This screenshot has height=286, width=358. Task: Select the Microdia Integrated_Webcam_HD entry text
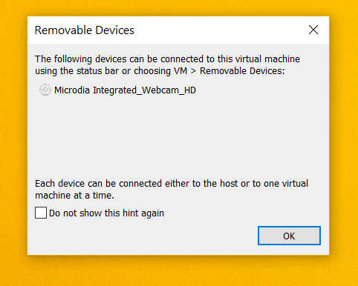click(x=125, y=90)
